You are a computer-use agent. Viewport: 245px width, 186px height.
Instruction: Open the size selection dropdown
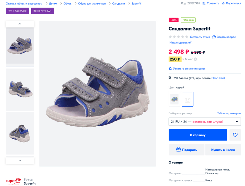tap(205, 122)
